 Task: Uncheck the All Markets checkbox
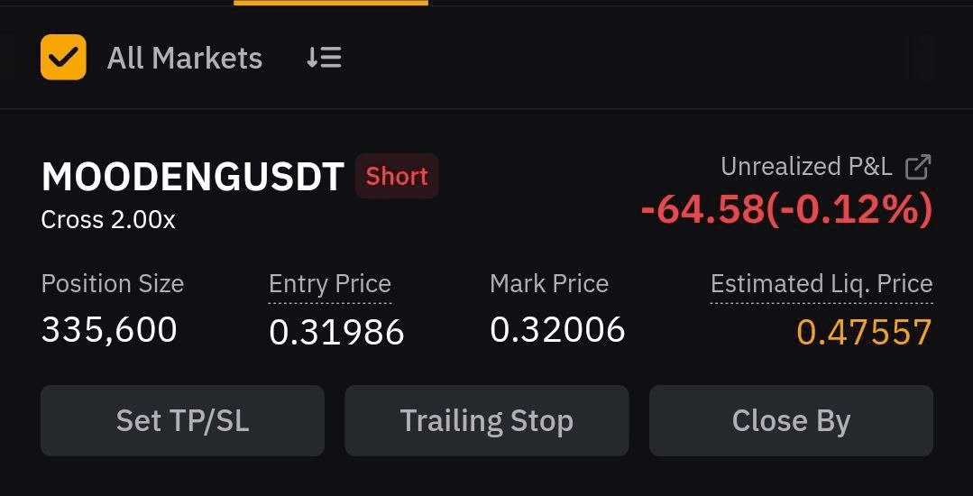(63, 57)
